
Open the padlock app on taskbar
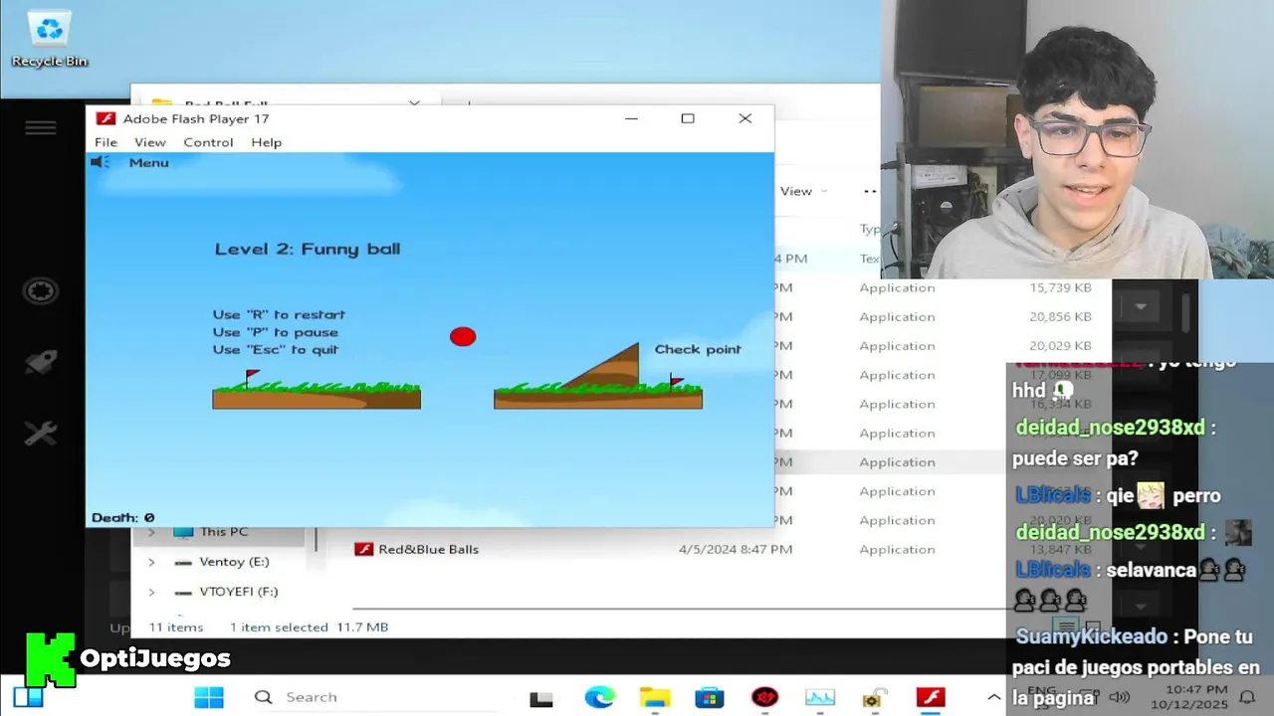pyautogui.click(x=875, y=697)
